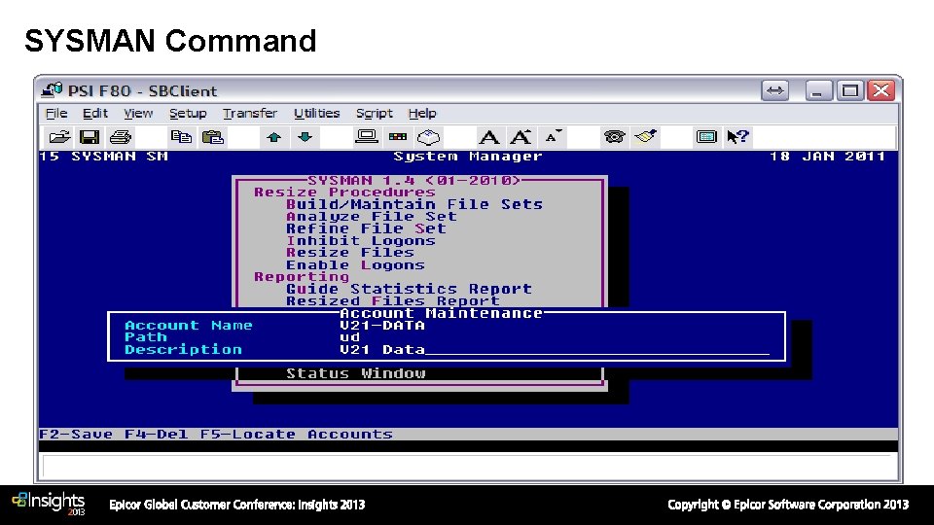Click the Resize Procedures heading

(x=344, y=192)
